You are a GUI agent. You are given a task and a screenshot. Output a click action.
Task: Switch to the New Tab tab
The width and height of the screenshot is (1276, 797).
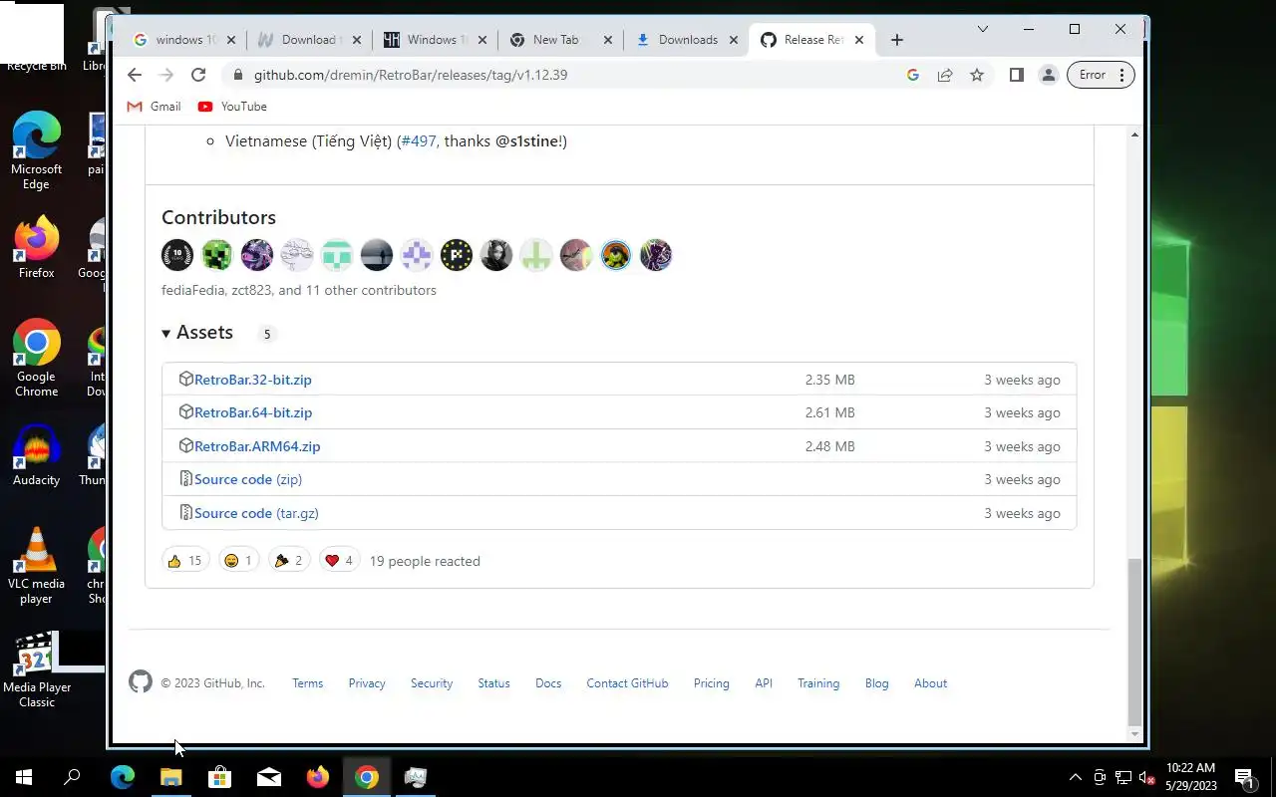560,40
